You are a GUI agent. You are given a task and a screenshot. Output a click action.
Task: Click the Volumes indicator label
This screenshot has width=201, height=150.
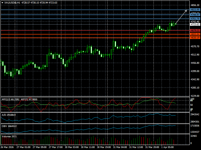(x=9, y=136)
